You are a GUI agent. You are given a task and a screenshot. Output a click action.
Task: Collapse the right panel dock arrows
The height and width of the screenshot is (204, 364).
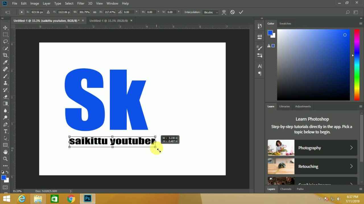point(361,18)
